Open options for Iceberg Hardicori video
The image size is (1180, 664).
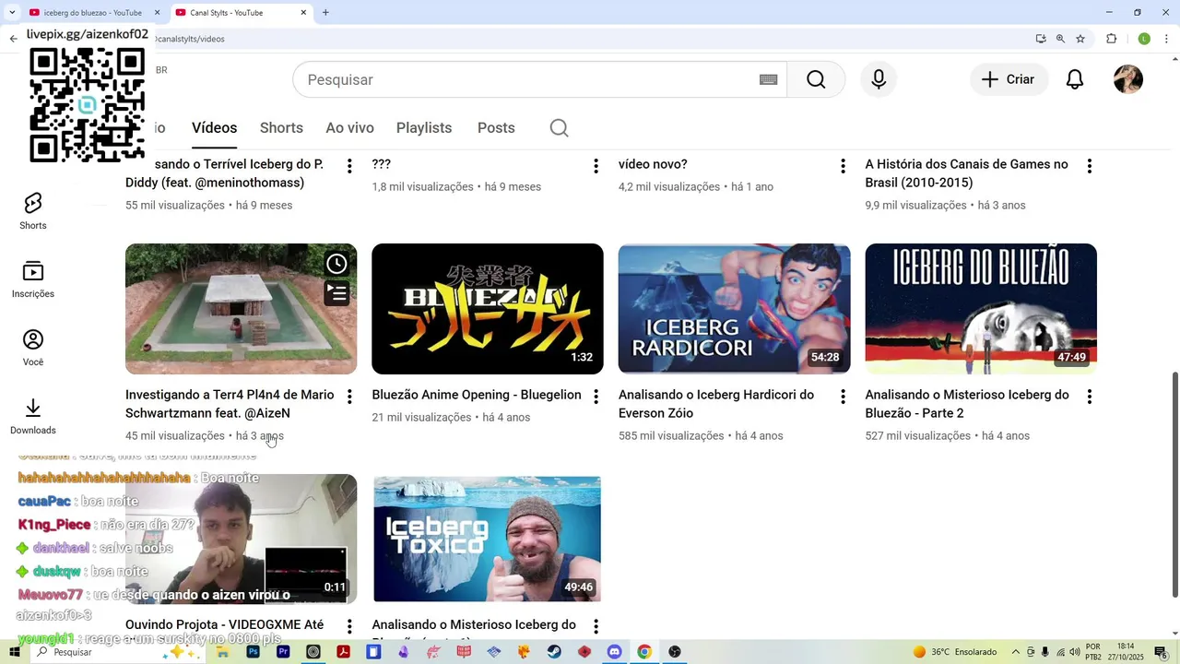point(843,397)
